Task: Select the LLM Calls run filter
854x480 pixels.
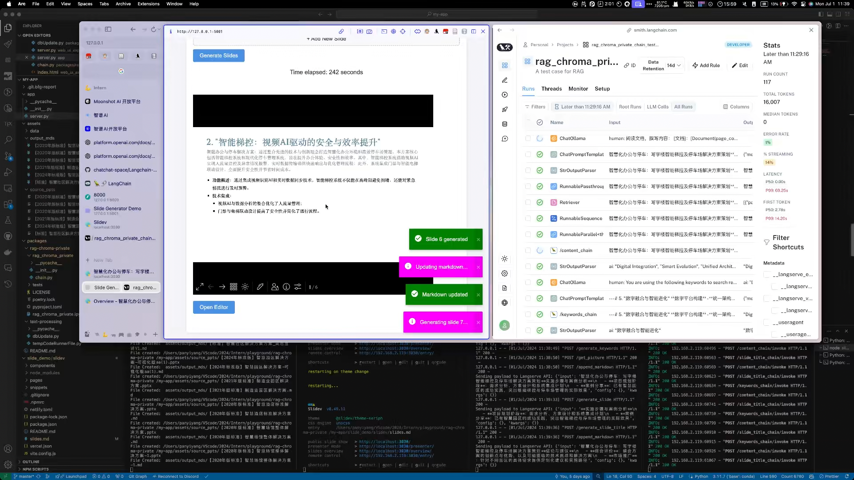Action: click(x=657, y=107)
